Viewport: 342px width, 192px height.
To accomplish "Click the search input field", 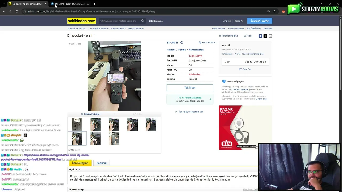I will 119,21.
